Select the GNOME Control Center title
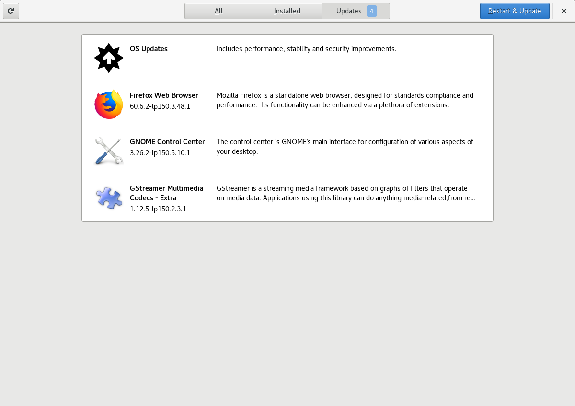575x406 pixels. [167, 142]
